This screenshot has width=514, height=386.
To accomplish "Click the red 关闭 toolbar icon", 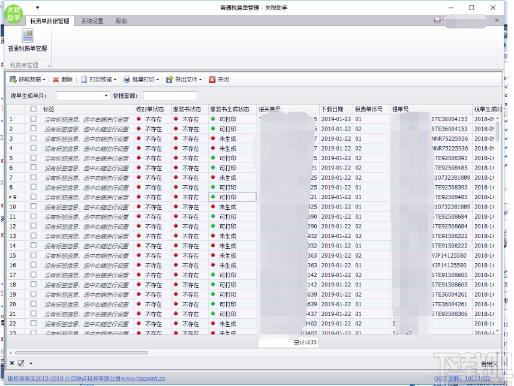I will click(x=212, y=79).
